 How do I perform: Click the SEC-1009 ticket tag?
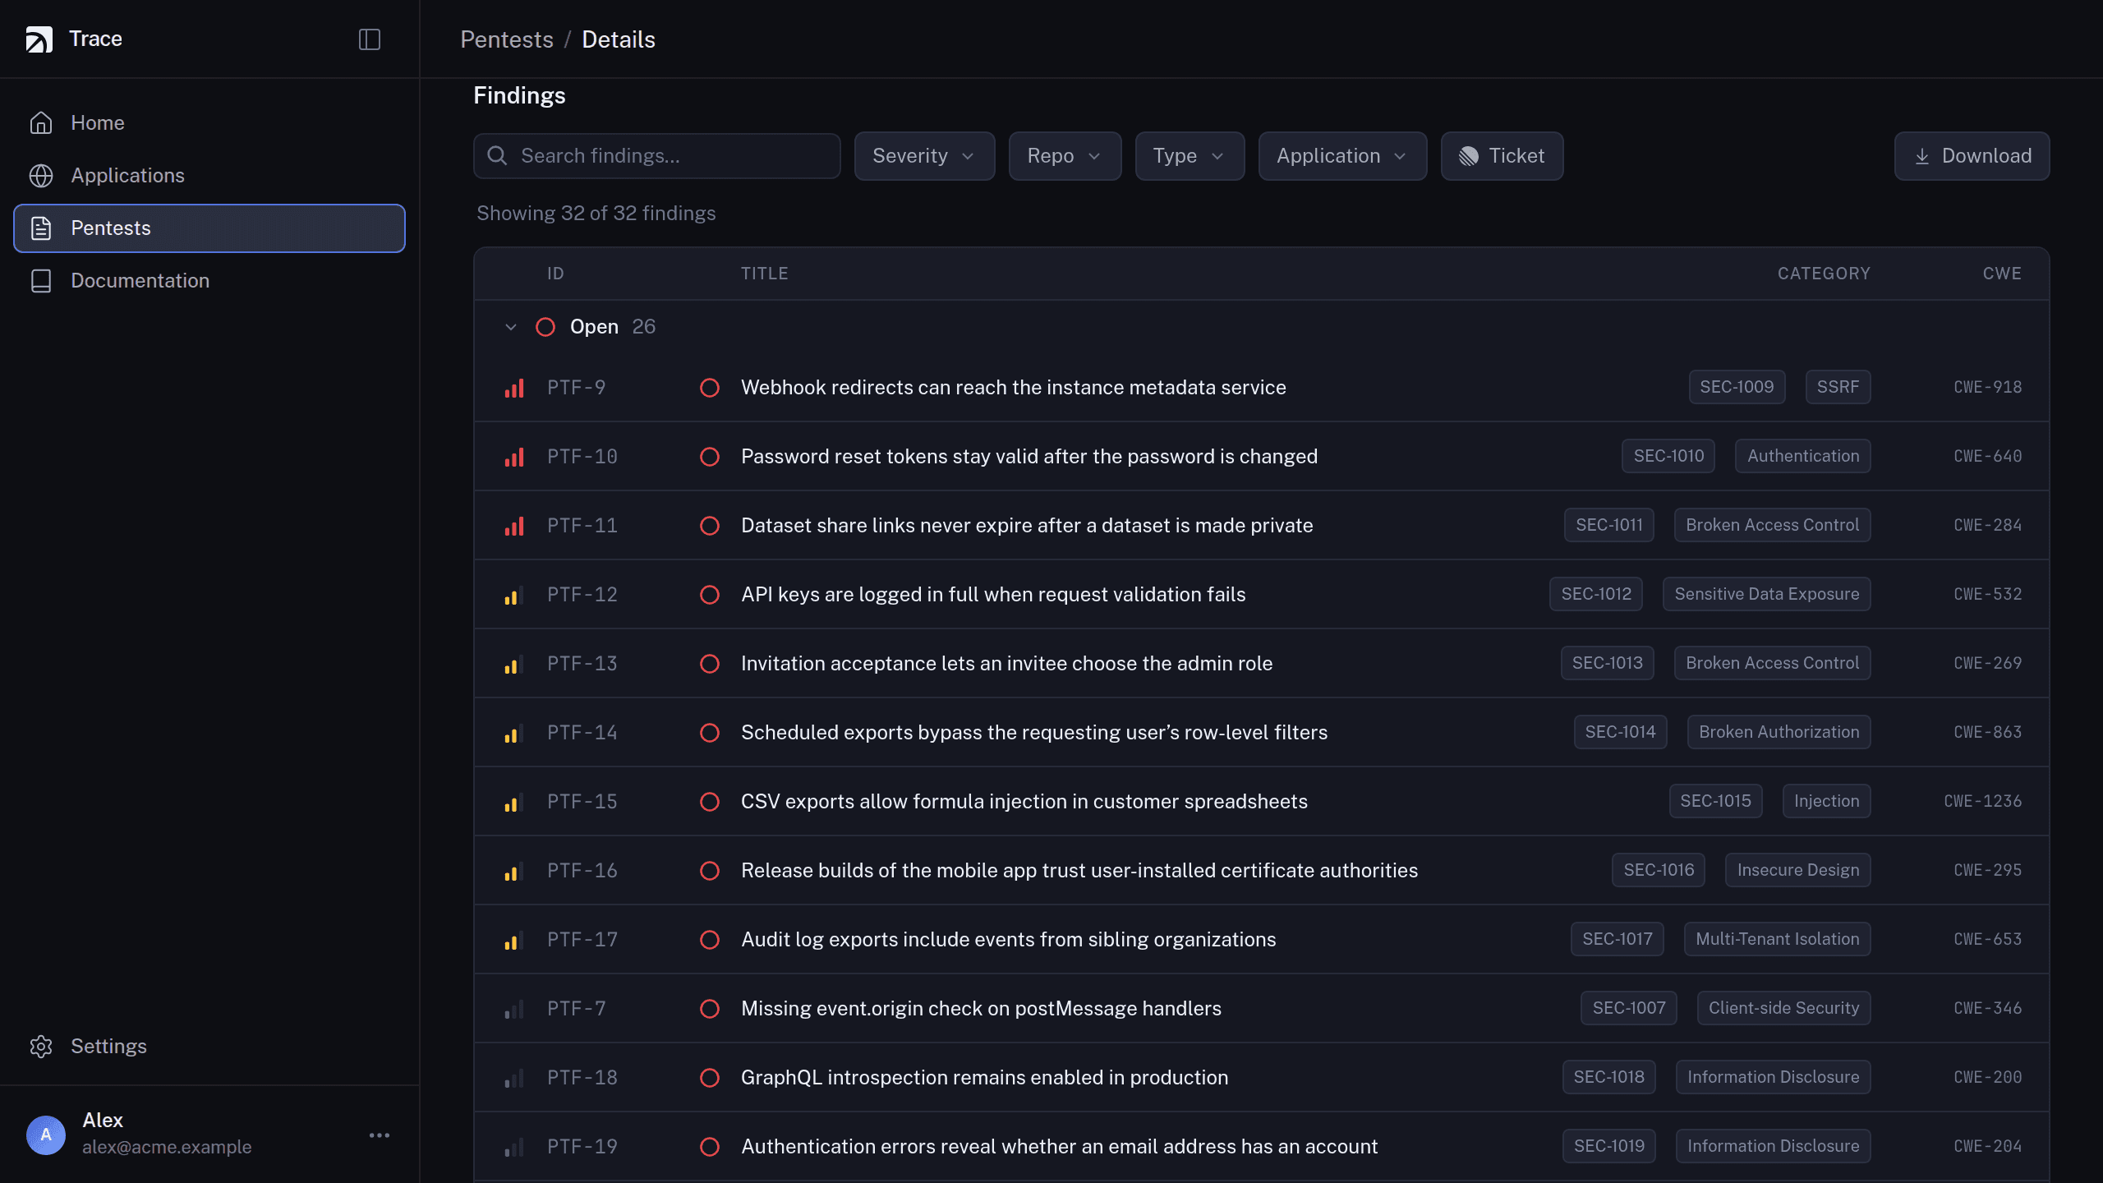pyautogui.click(x=1737, y=387)
